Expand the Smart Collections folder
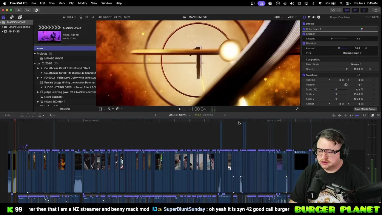Viewport: 382px width, 215px height. click(x=2, y=27)
